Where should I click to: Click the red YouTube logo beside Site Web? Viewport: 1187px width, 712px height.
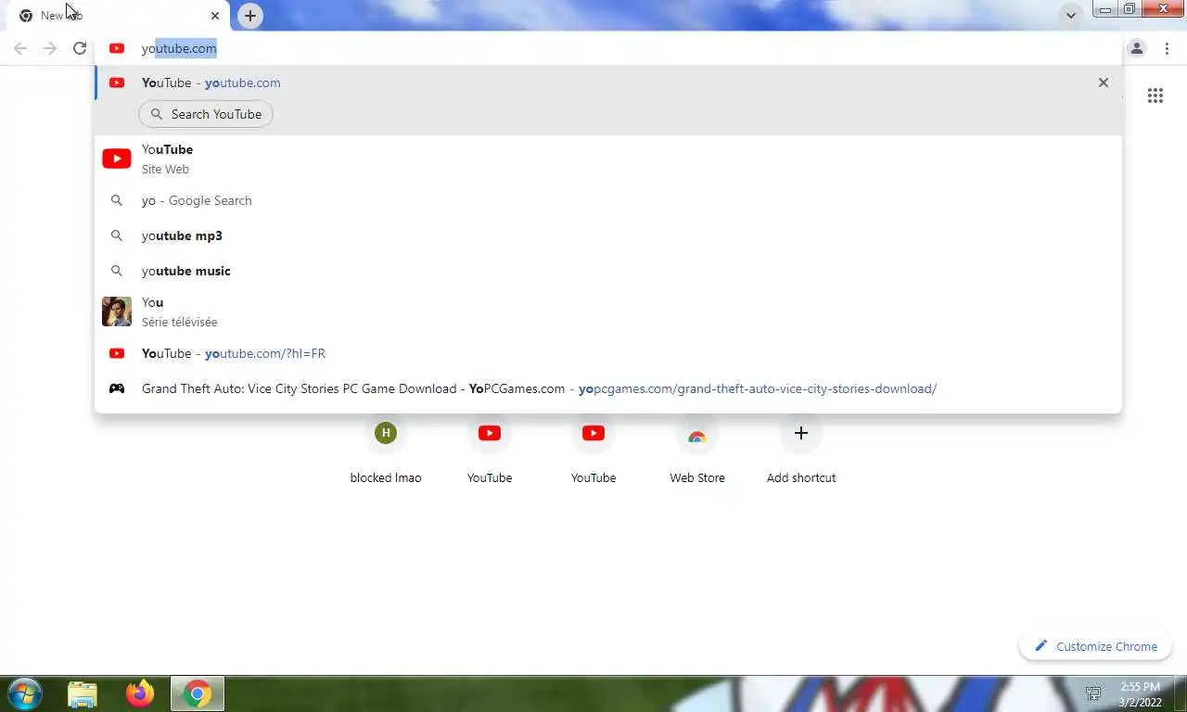117,159
